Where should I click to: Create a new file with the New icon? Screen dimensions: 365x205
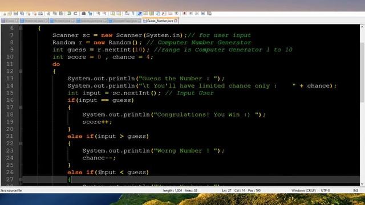(x=4, y=14)
